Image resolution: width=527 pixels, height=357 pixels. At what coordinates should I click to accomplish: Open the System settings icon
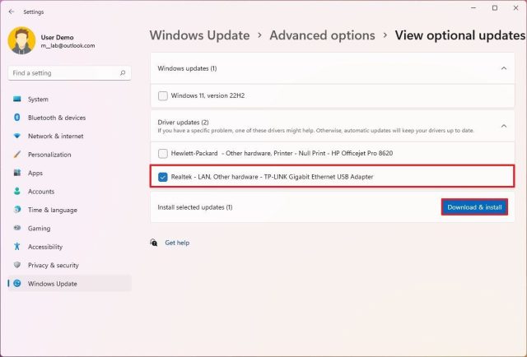(16, 99)
